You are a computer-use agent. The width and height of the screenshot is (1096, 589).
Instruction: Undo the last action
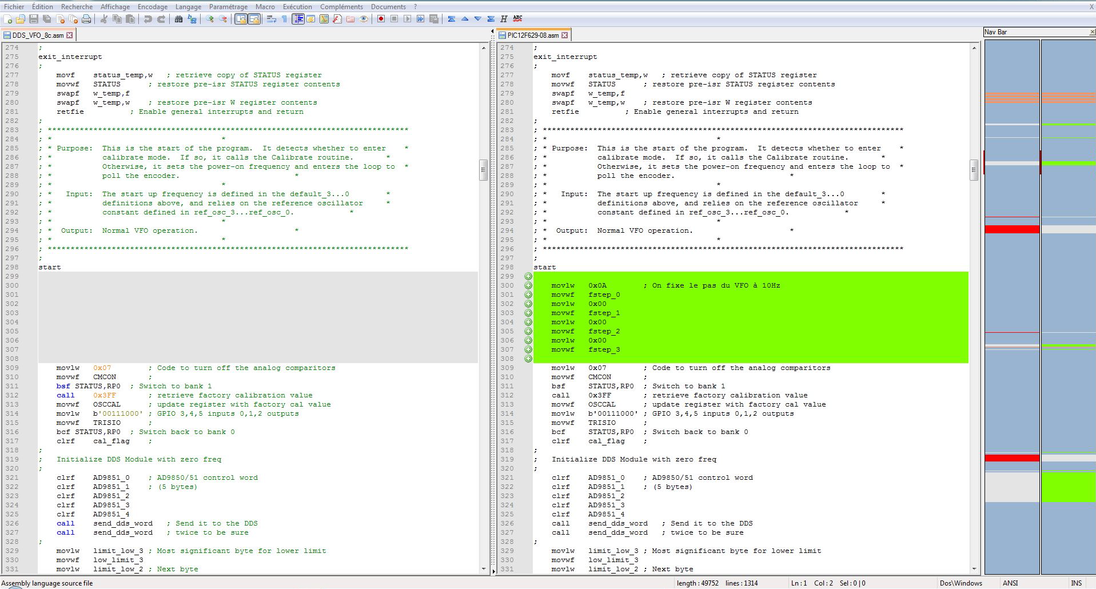pos(148,19)
